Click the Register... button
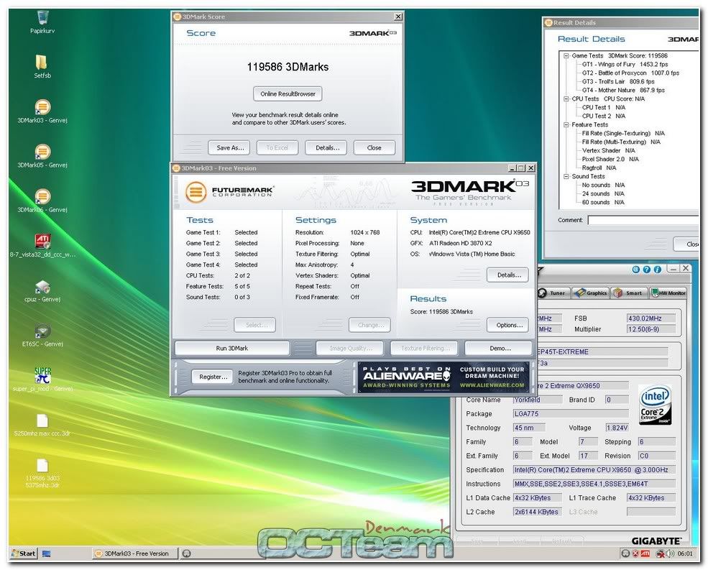Viewport: 708px width, 570px height. 213,377
